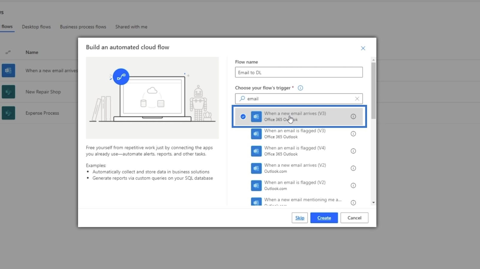Click the Skip button
Image resolution: width=480 pixels, height=269 pixels.
(x=300, y=218)
